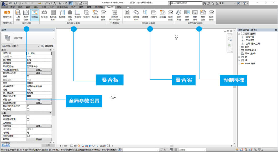
Task: Go to the 体量和场地 tab
Action: [62, 7]
